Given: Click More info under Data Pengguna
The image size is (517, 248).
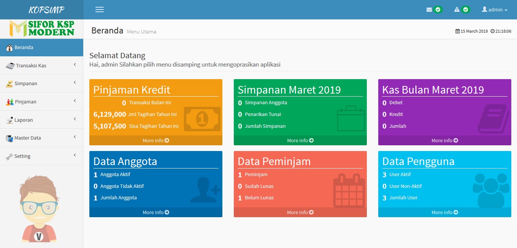Looking at the screenshot, I should (444, 212).
